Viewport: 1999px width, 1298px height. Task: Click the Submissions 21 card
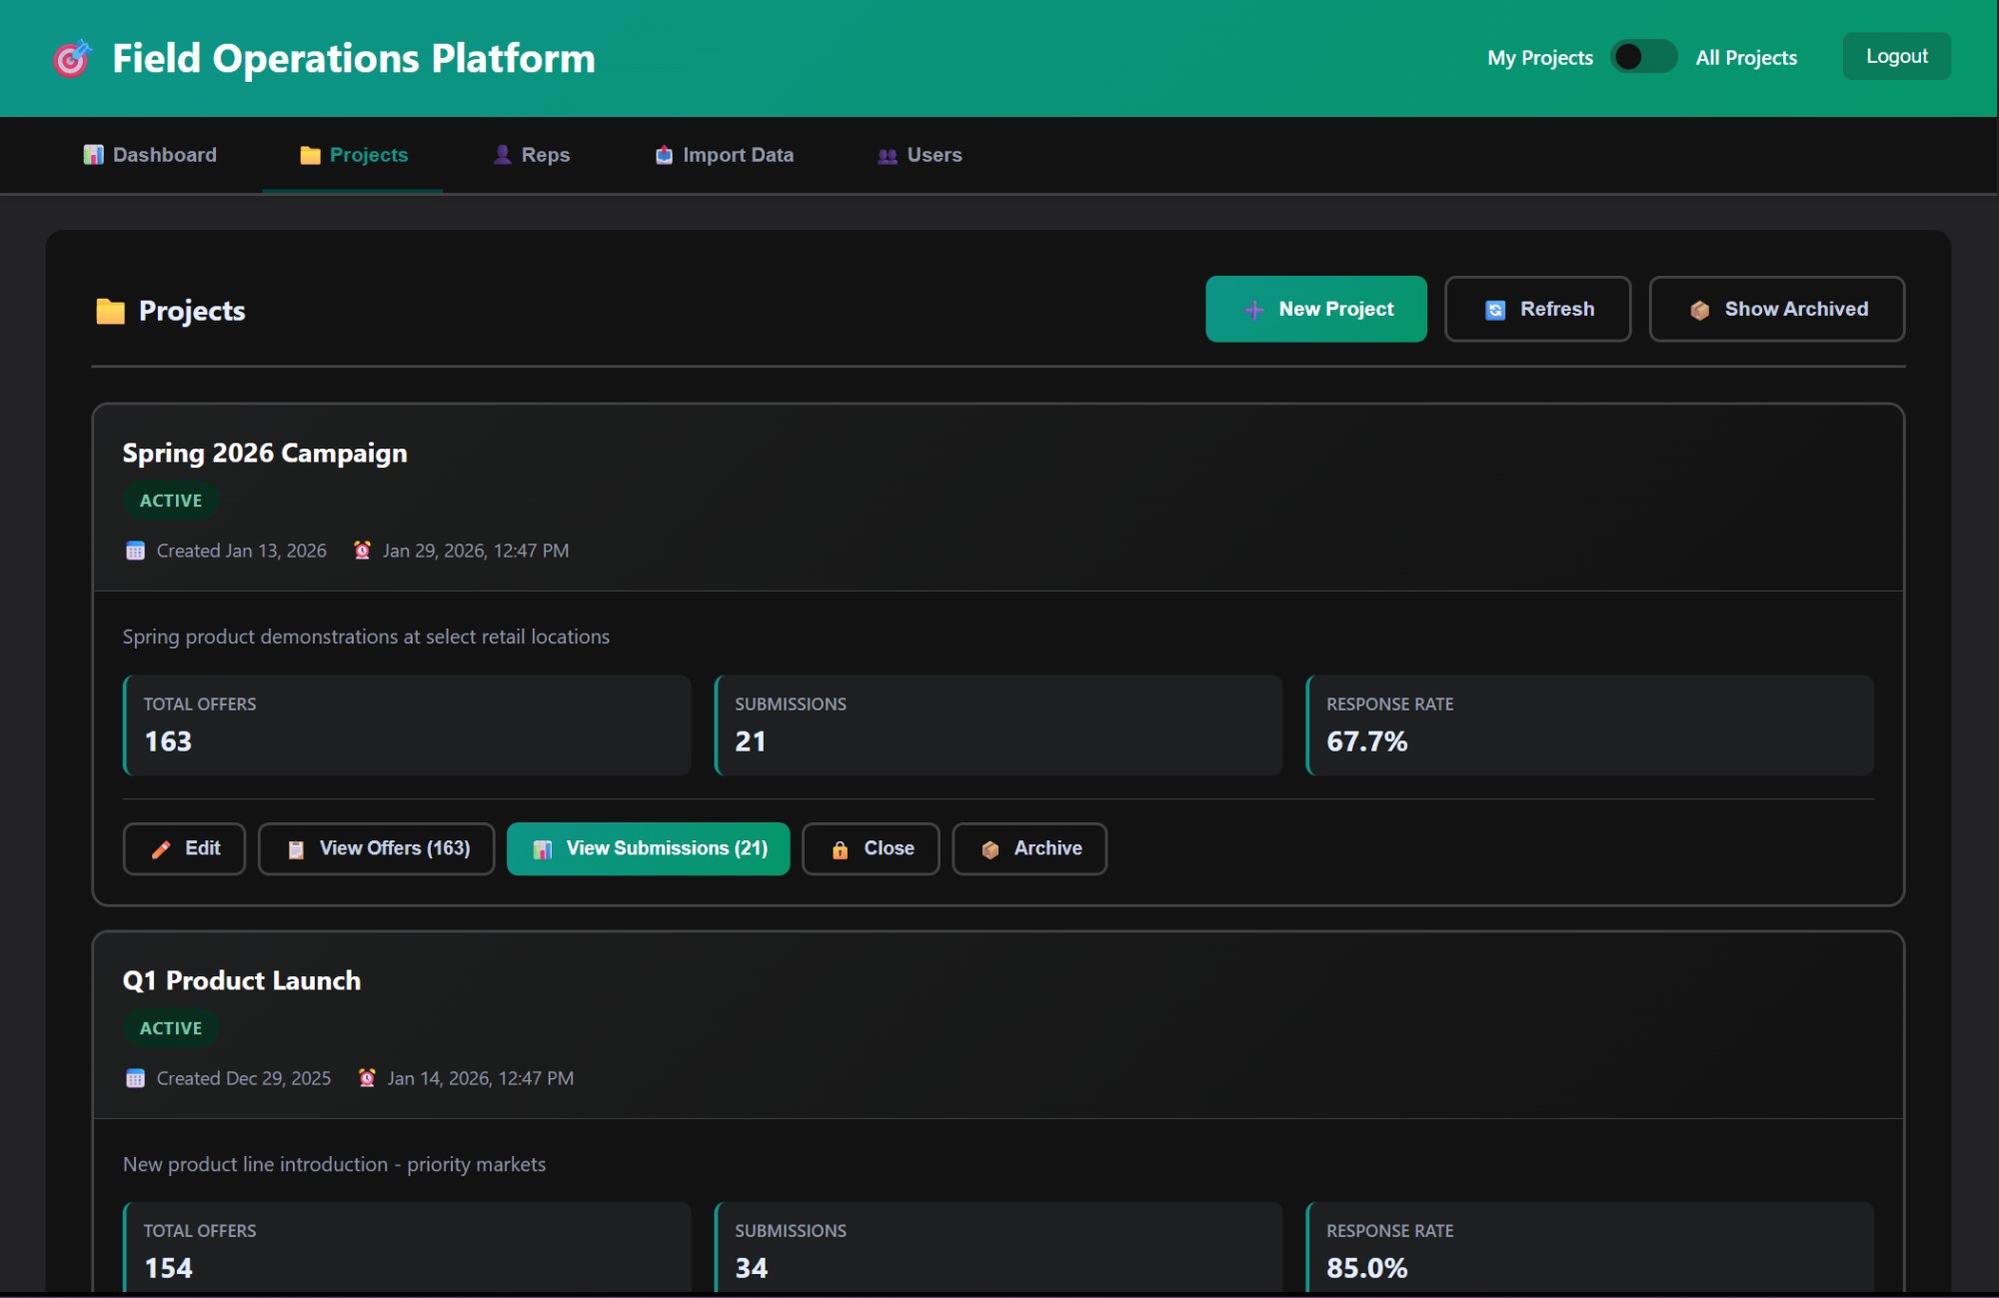click(999, 725)
